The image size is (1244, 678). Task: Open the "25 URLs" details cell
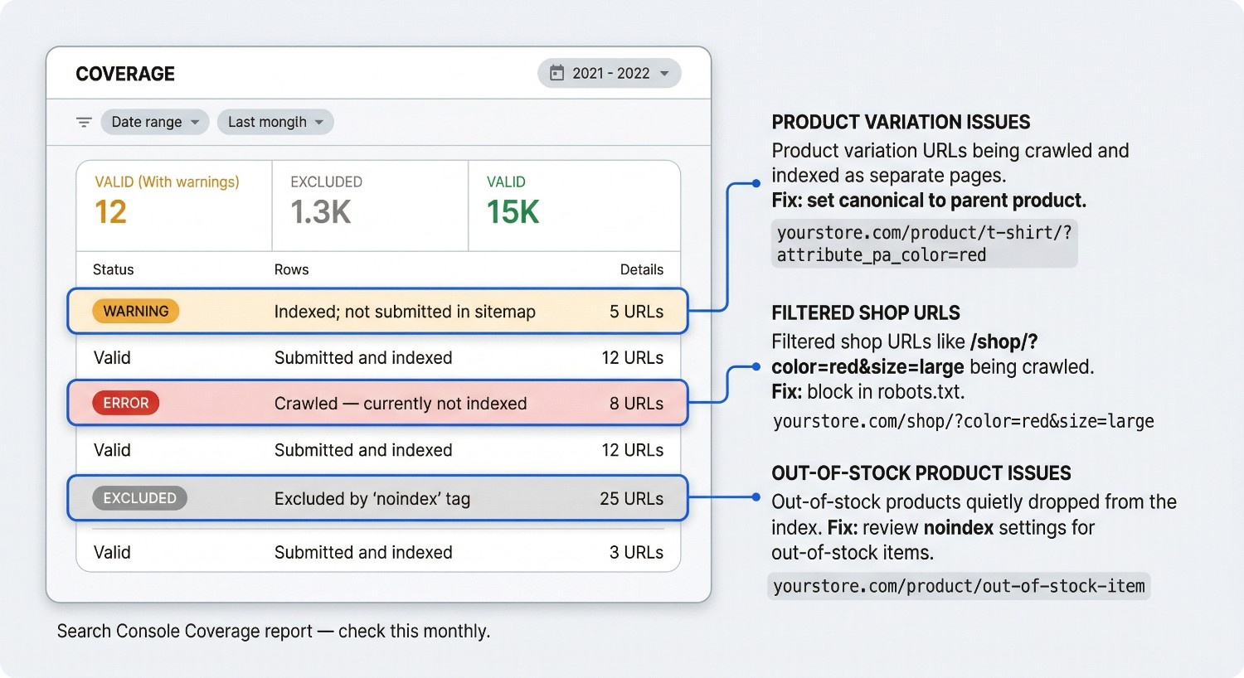click(632, 499)
